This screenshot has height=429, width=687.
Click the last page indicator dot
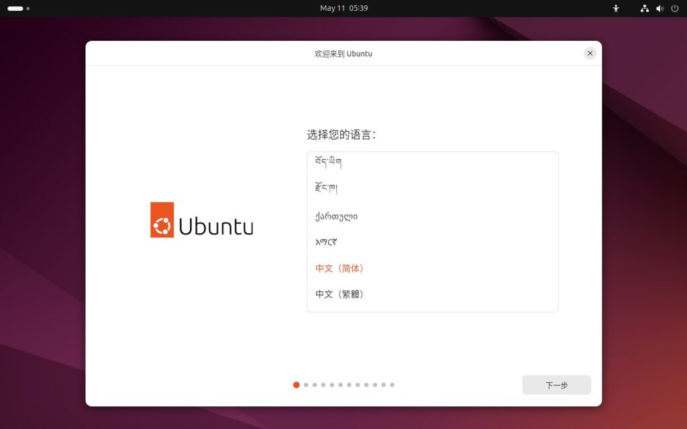pos(392,385)
